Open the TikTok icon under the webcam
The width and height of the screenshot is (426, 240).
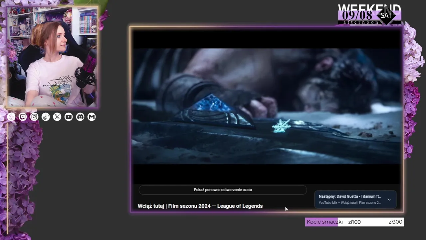tap(46, 117)
